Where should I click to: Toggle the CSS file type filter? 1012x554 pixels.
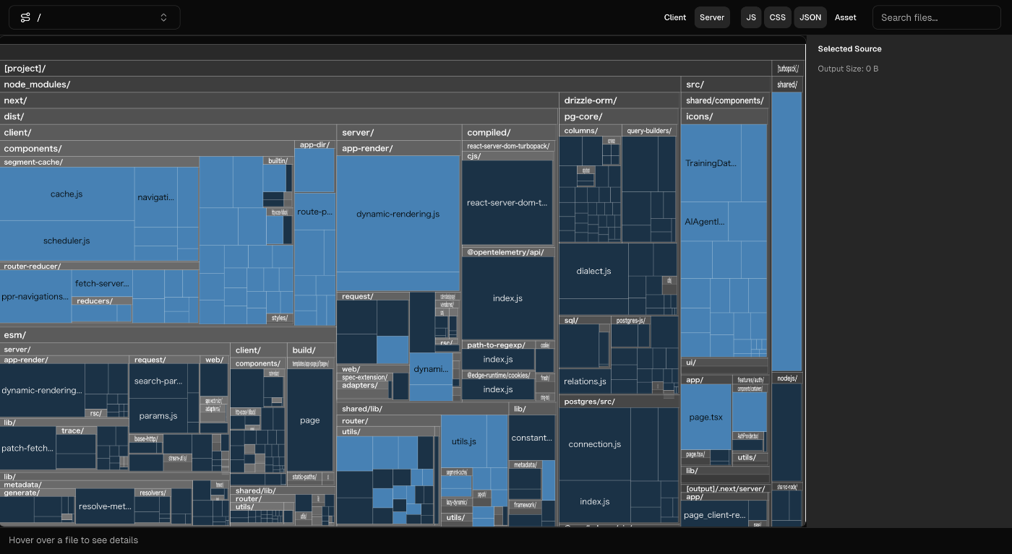(x=778, y=17)
